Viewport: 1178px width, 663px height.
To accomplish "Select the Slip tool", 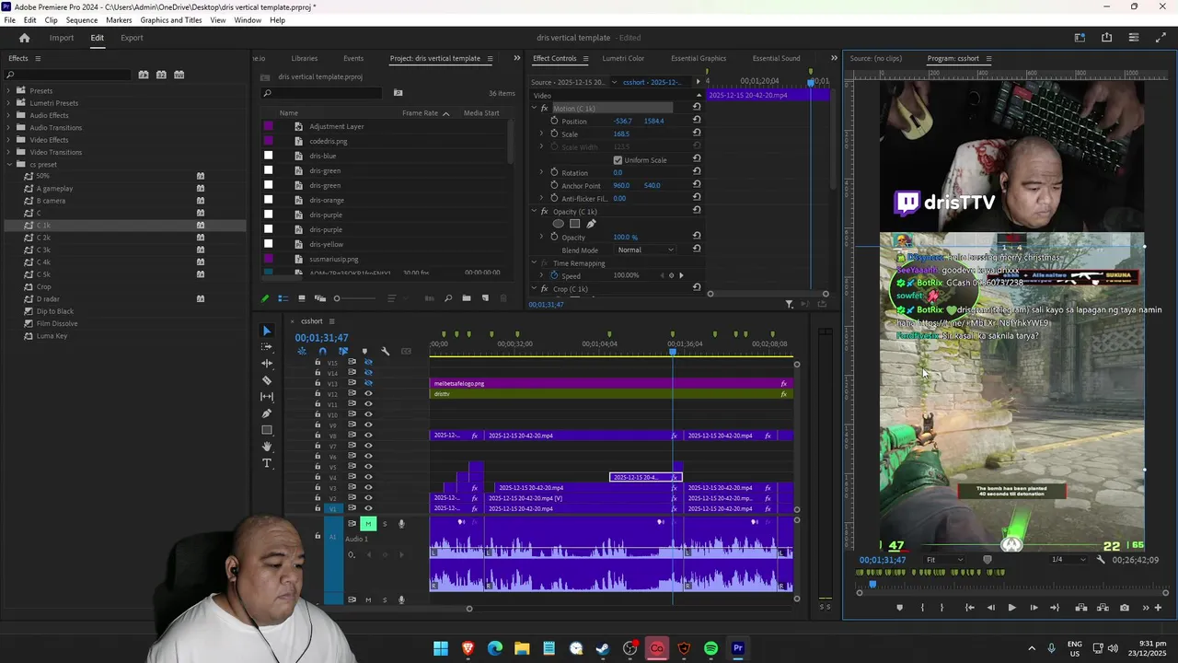I will point(267,397).
